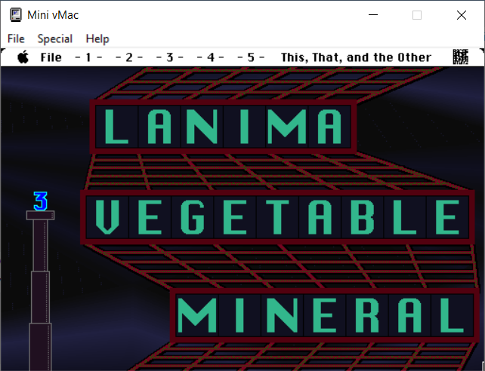Click the blue number 3 atop tower
The width and height of the screenshot is (485, 371).
tap(41, 201)
